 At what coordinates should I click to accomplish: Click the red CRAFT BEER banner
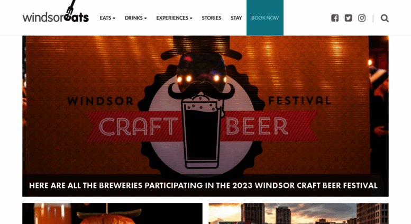click(202, 126)
